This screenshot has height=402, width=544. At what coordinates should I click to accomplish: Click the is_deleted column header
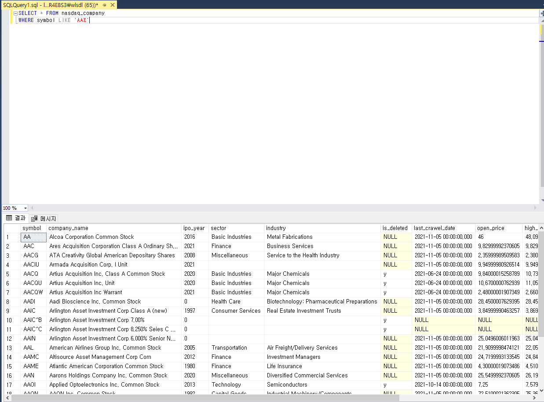pos(396,228)
